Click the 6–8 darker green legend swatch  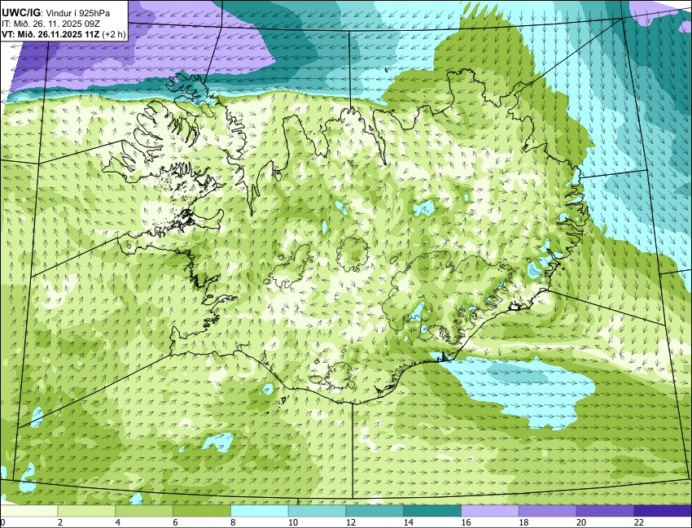pos(202,511)
